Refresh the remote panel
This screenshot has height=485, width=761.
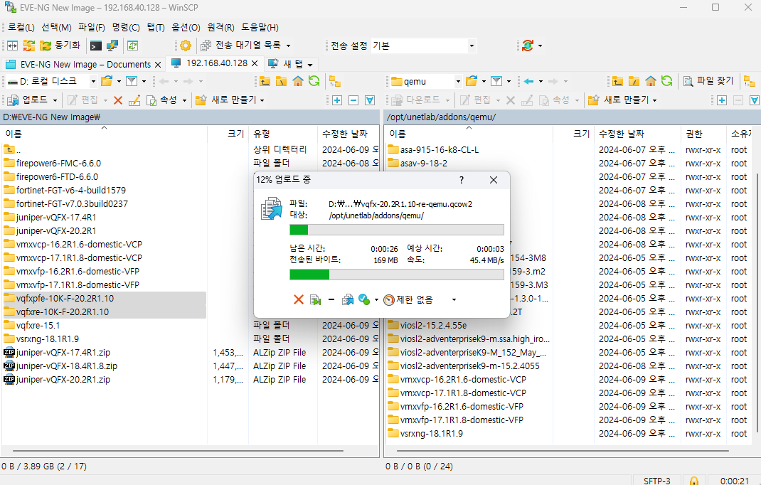tap(667, 81)
